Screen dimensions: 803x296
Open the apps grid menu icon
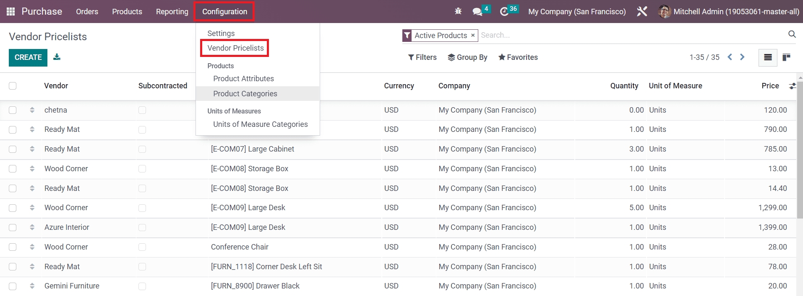coord(11,11)
